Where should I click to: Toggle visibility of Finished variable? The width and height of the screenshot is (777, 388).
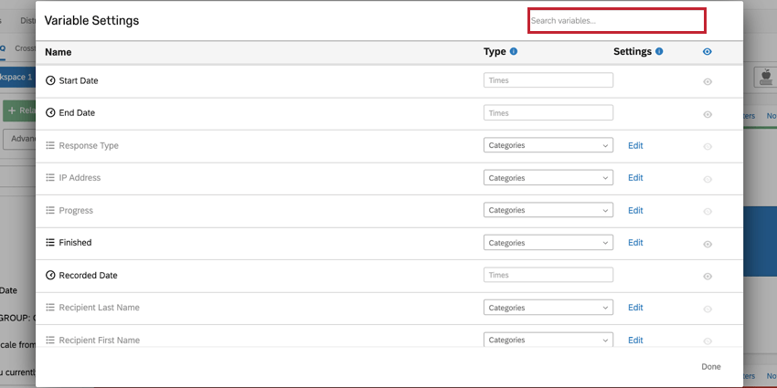click(x=708, y=244)
